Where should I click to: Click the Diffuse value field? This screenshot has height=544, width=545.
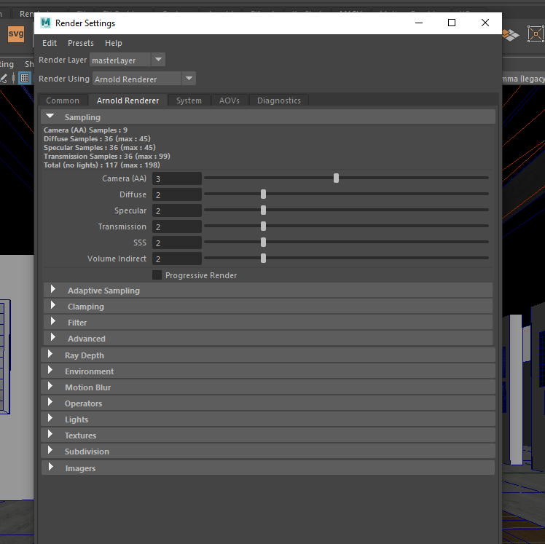[x=177, y=194]
